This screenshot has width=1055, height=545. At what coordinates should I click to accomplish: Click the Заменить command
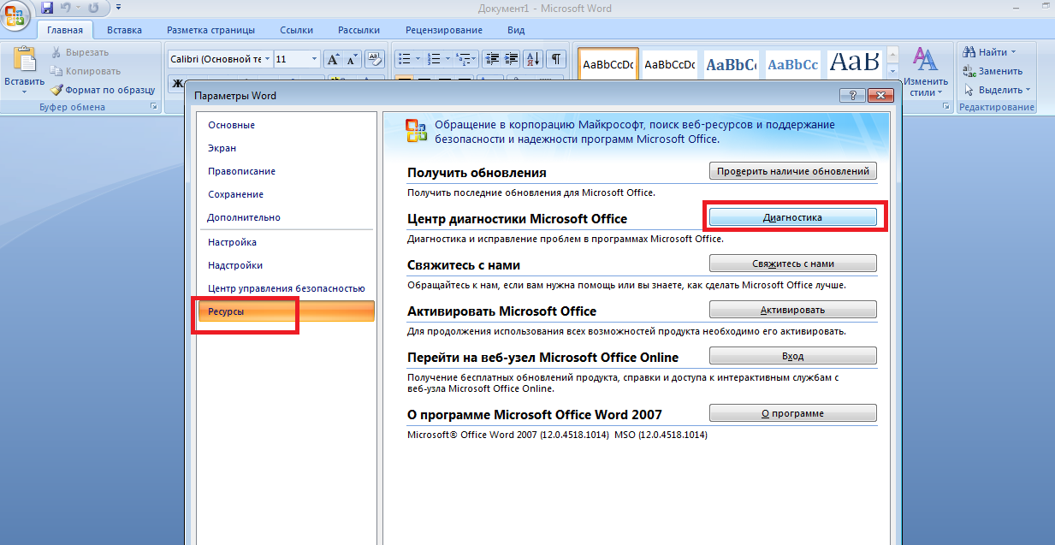(993, 71)
